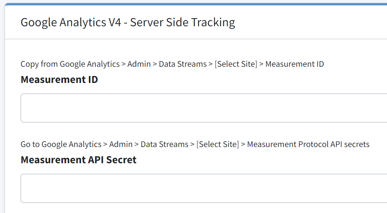
Task: Click the word "from" in the first hint
Action: pyautogui.click(x=49, y=64)
